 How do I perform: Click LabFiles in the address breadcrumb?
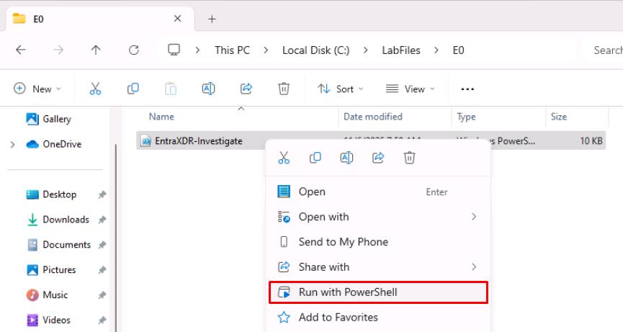[401, 50]
